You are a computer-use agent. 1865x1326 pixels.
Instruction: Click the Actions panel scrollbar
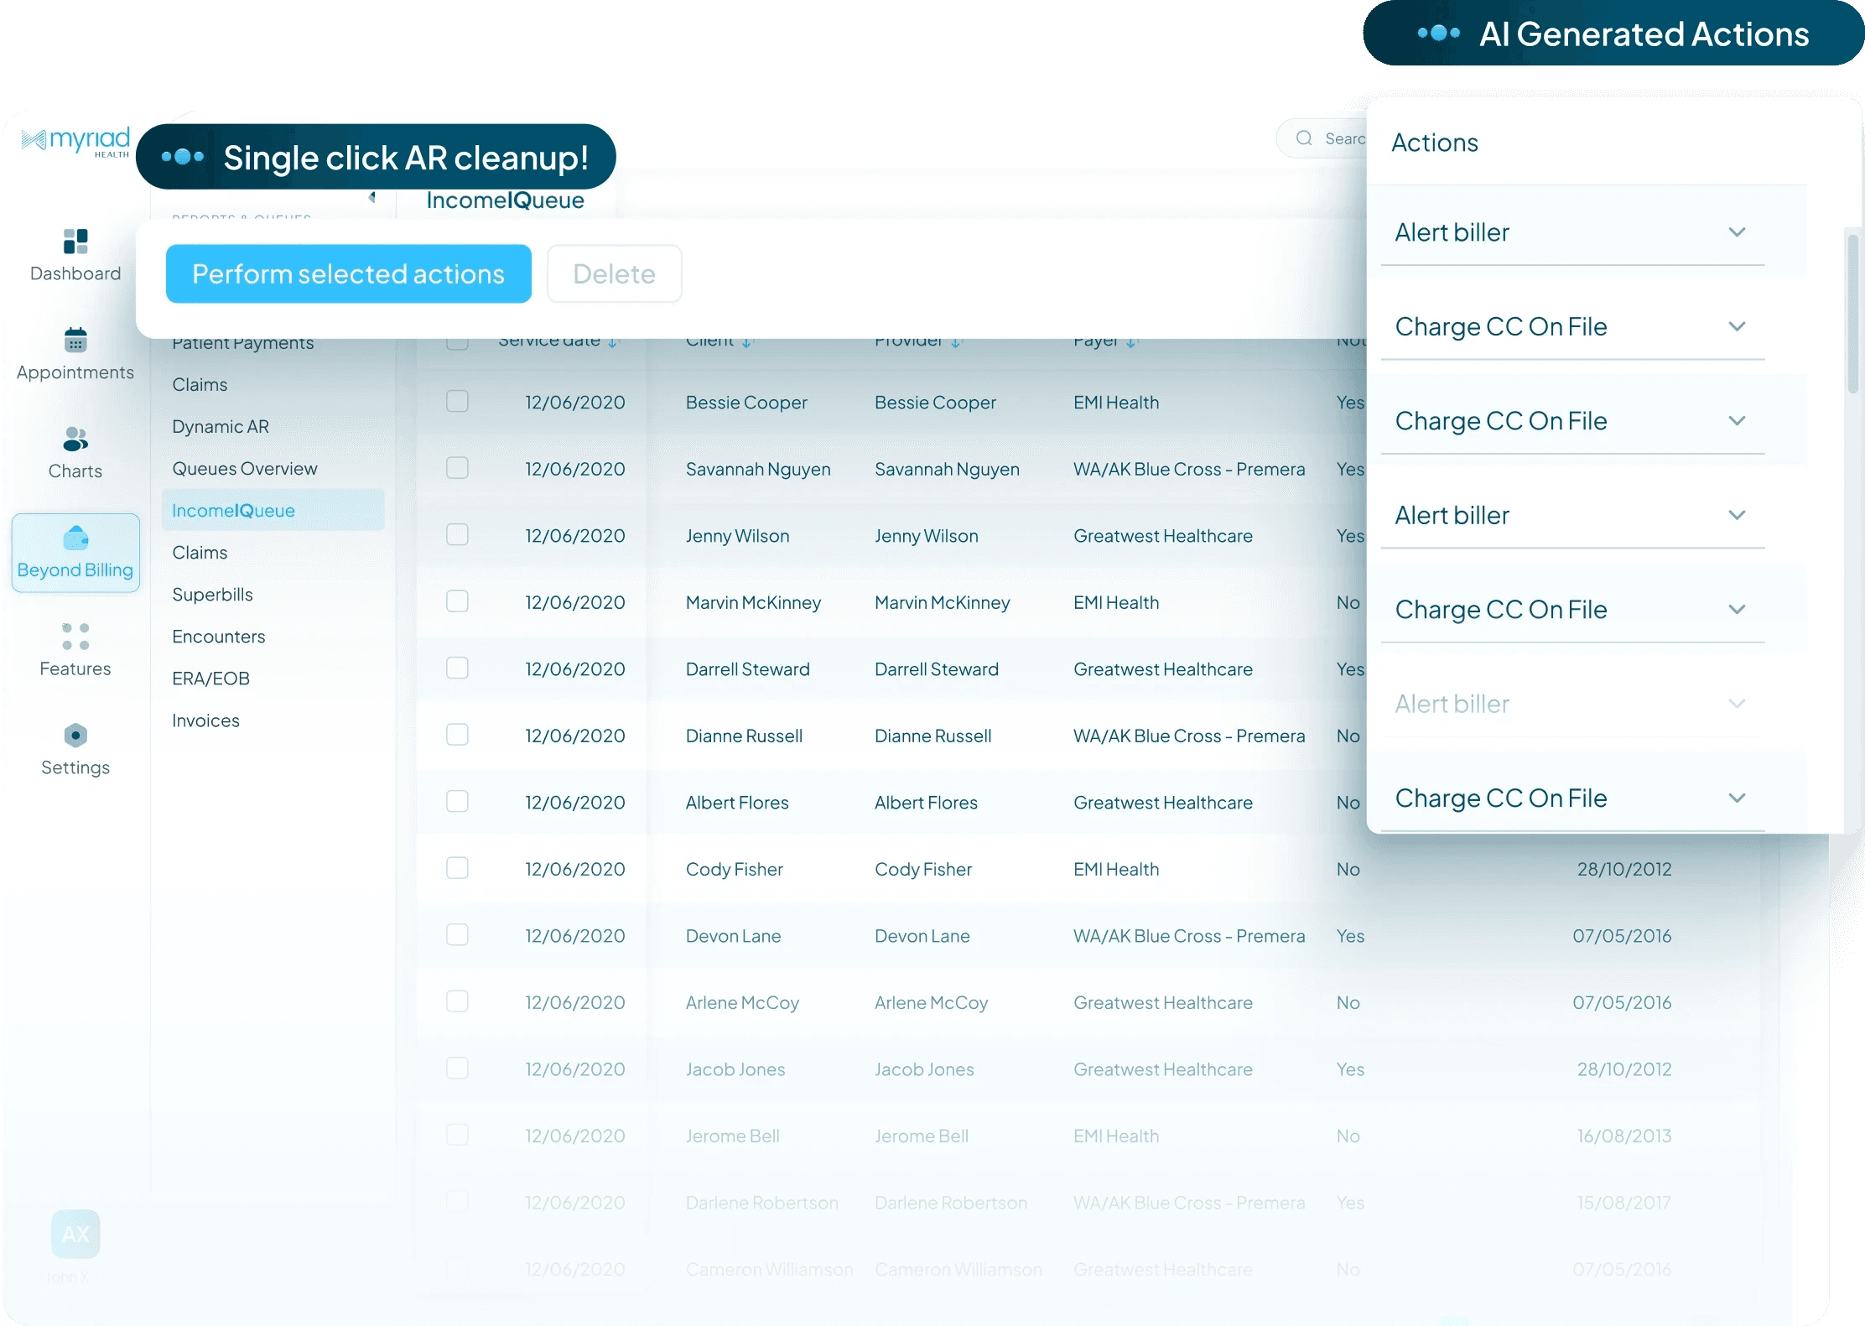click(x=1852, y=315)
